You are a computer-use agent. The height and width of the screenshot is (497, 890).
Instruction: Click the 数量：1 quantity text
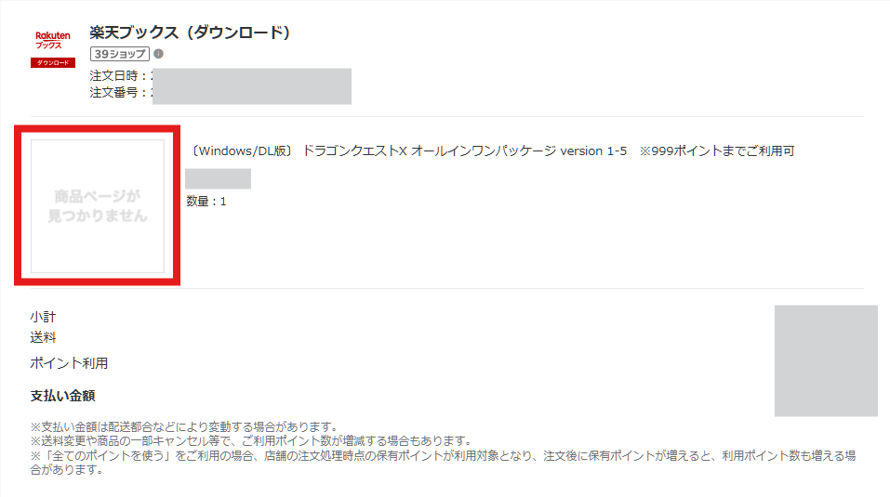[206, 202]
